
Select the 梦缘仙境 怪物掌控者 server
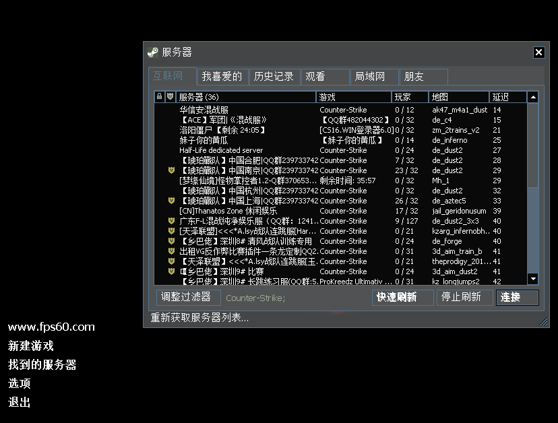click(248, 181)
